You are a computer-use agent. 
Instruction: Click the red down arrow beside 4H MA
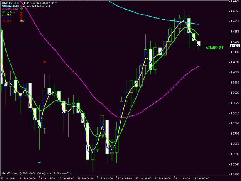[22, 18]
